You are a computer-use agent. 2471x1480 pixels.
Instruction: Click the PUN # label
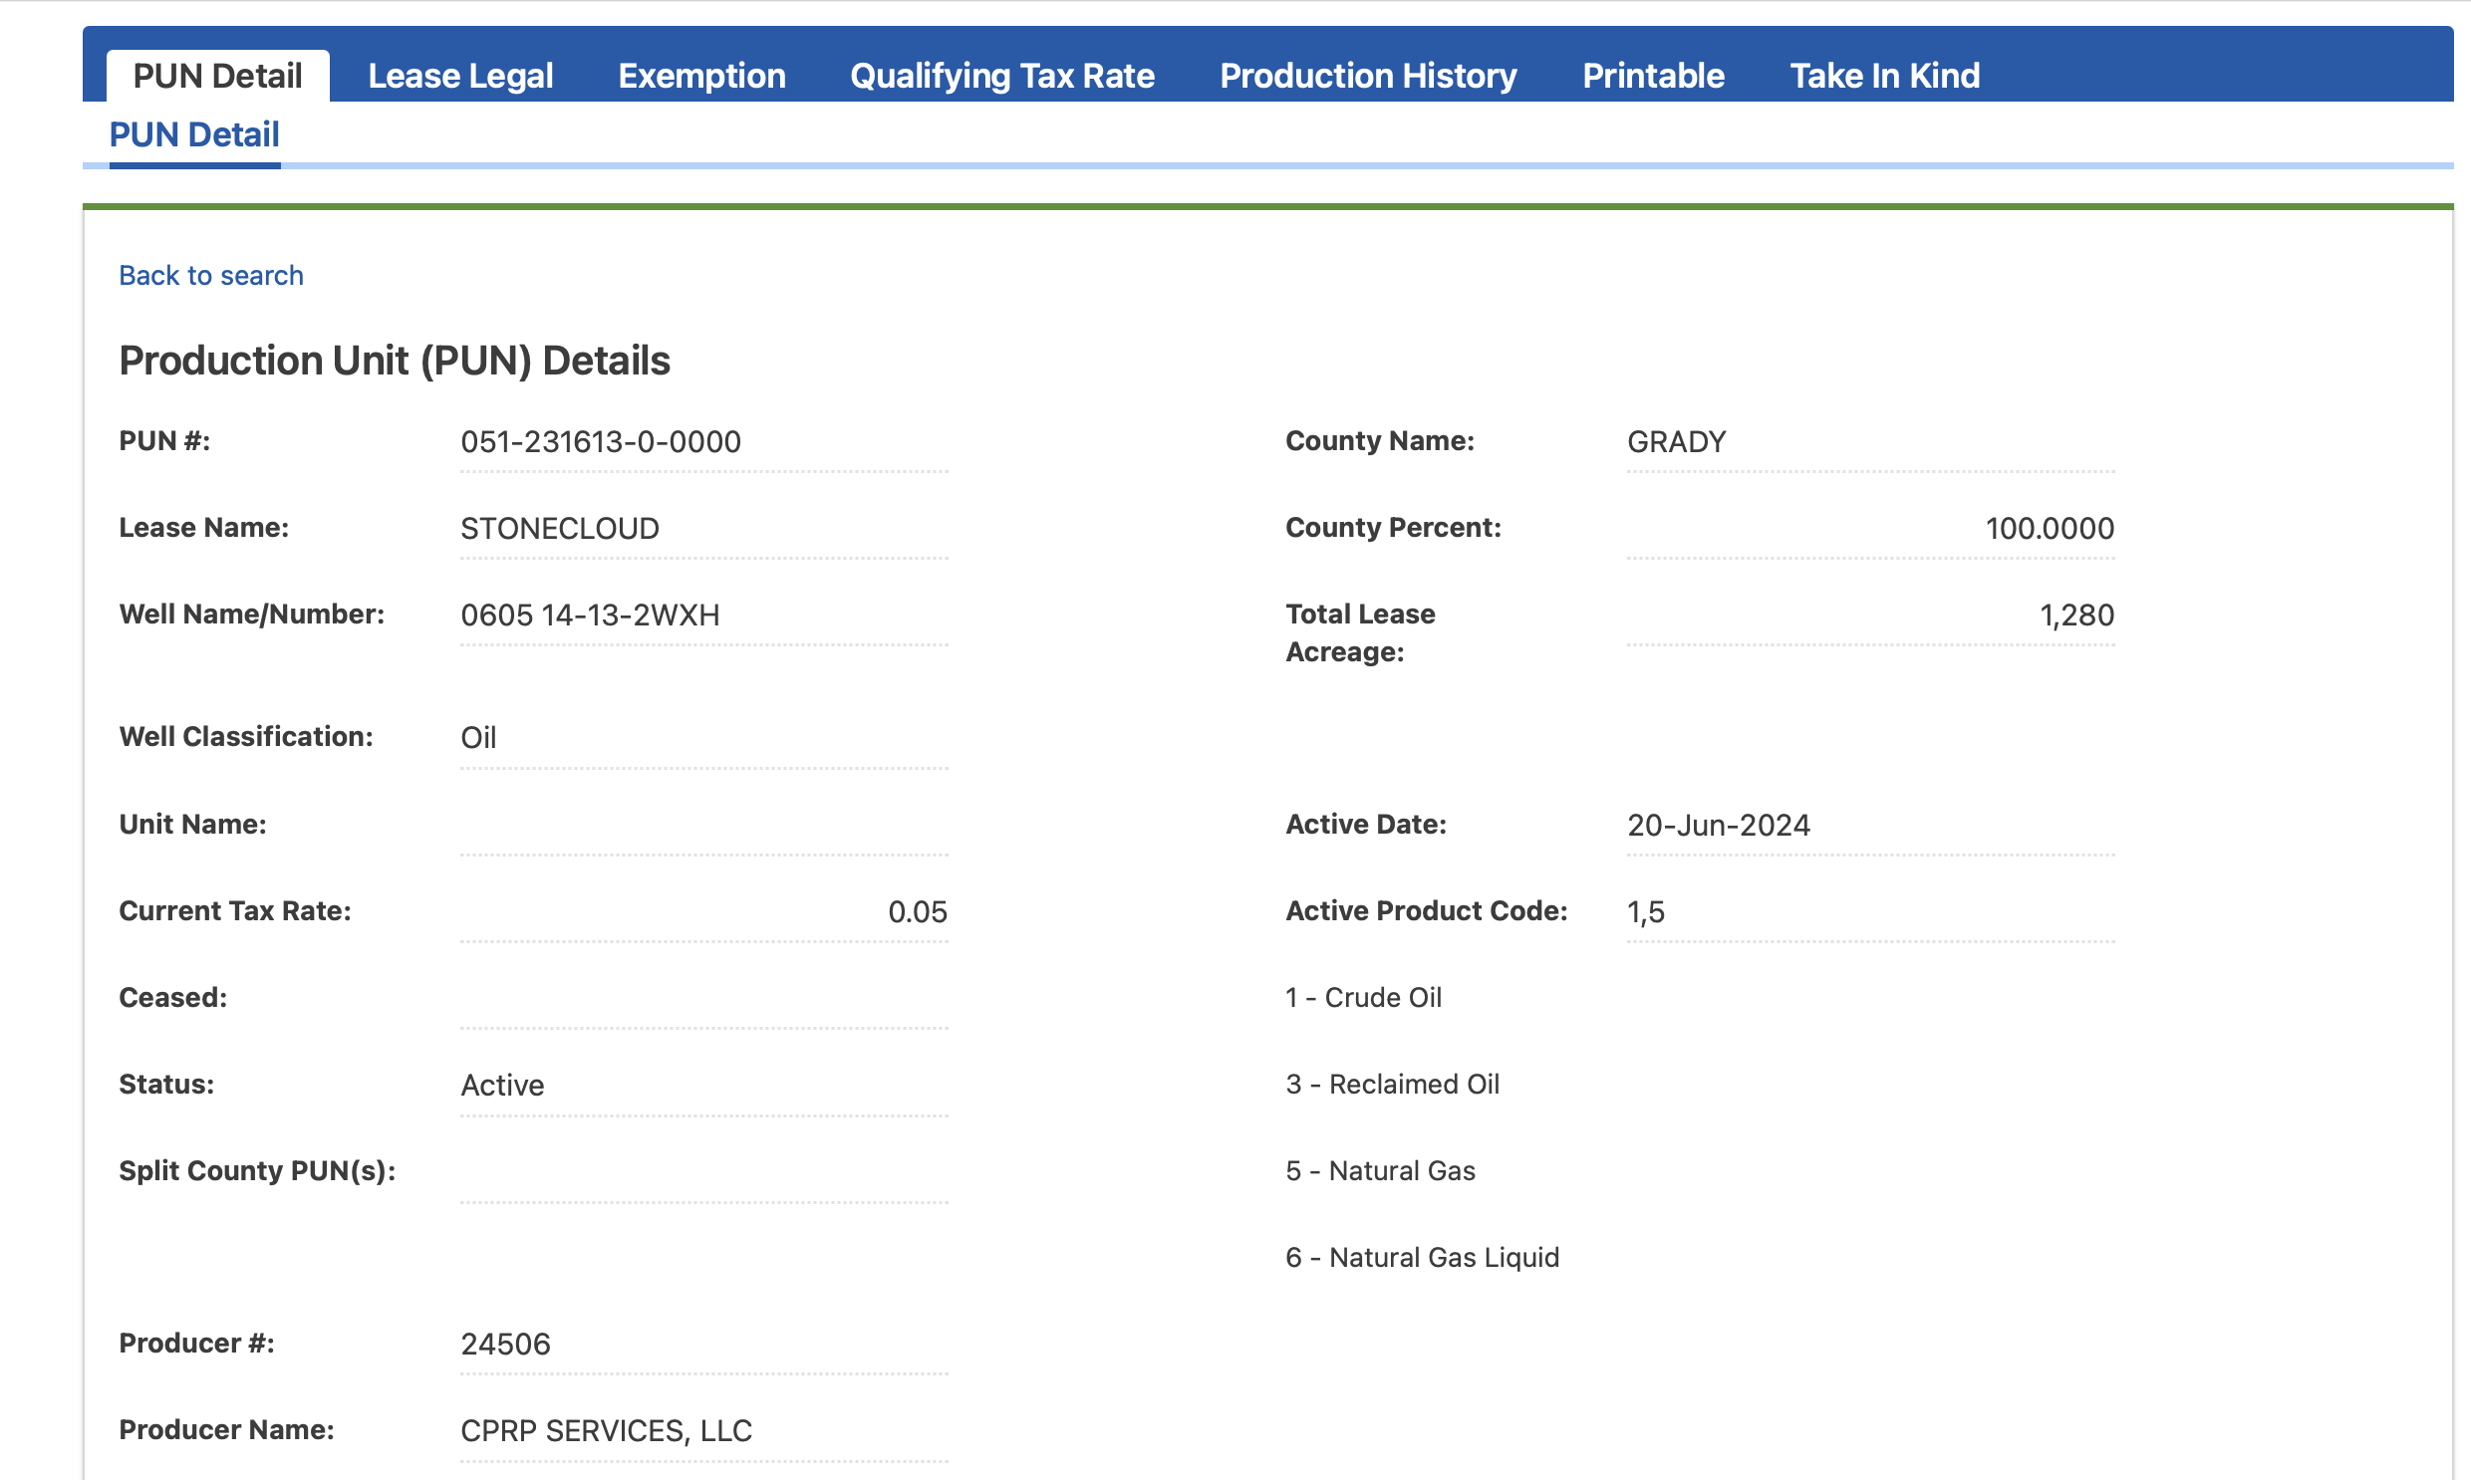164,441
